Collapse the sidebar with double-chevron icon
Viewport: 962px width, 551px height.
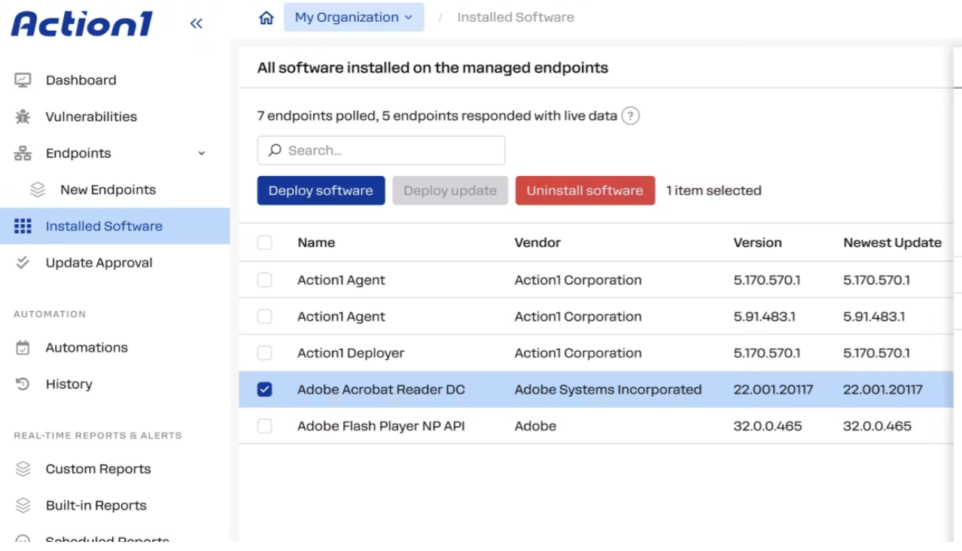pyautogui.click(x=196, y=23)
